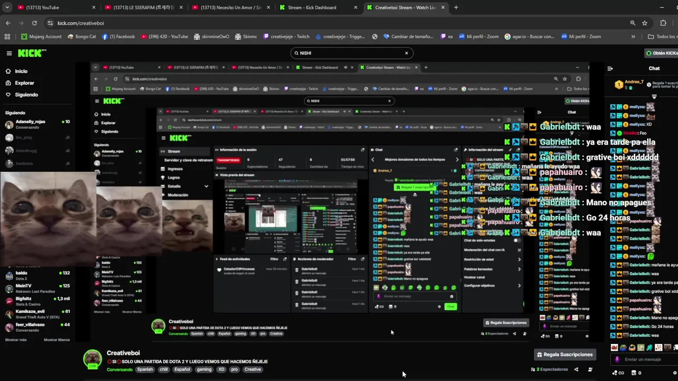Go back in browser

(8, 23)
